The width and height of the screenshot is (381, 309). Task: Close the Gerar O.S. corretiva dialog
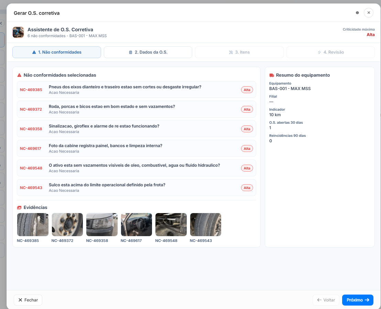click(368, 13)
